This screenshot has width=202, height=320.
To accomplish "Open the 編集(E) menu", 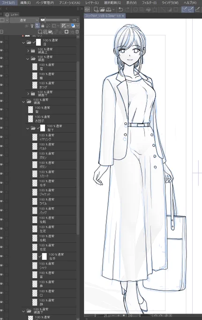I will pyautogui.click(x=25, y=3).
